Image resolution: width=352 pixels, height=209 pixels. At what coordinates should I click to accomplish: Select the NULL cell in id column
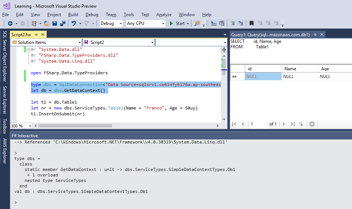pos(263,76)
